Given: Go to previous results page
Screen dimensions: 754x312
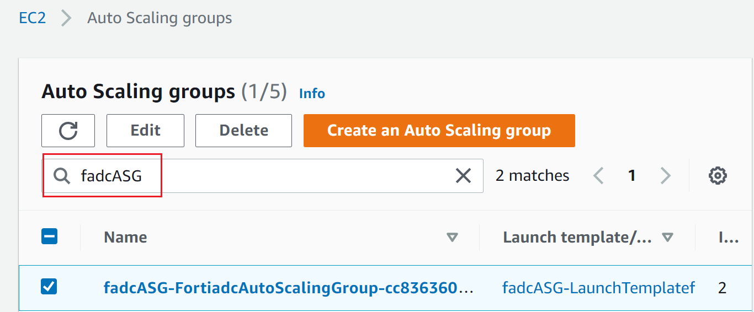Looking at the screenshot, I should tap(598, 176).
